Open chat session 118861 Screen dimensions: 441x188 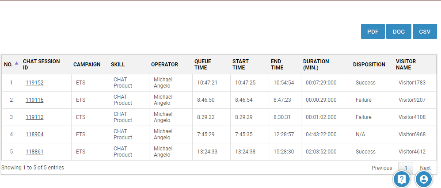point(34,152)
